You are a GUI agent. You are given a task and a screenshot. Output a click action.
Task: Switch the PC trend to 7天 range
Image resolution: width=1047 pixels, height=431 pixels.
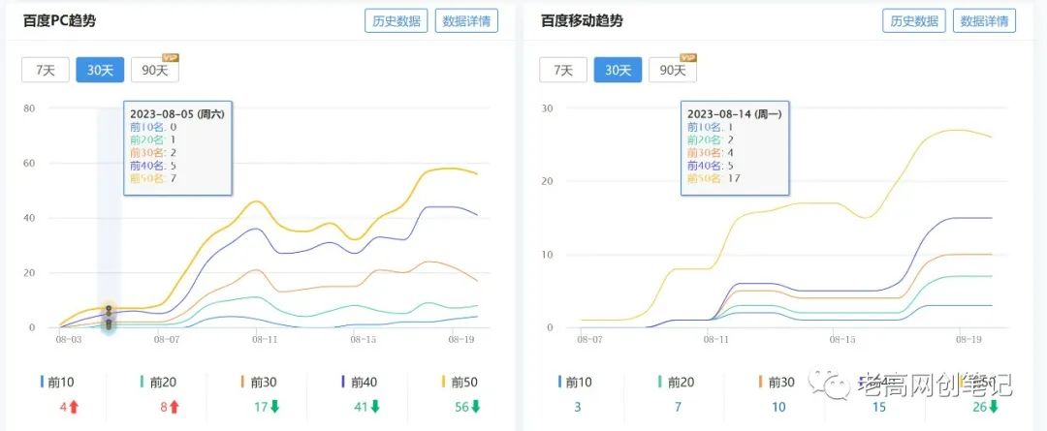pyautogui.click(x=46, y=70)
